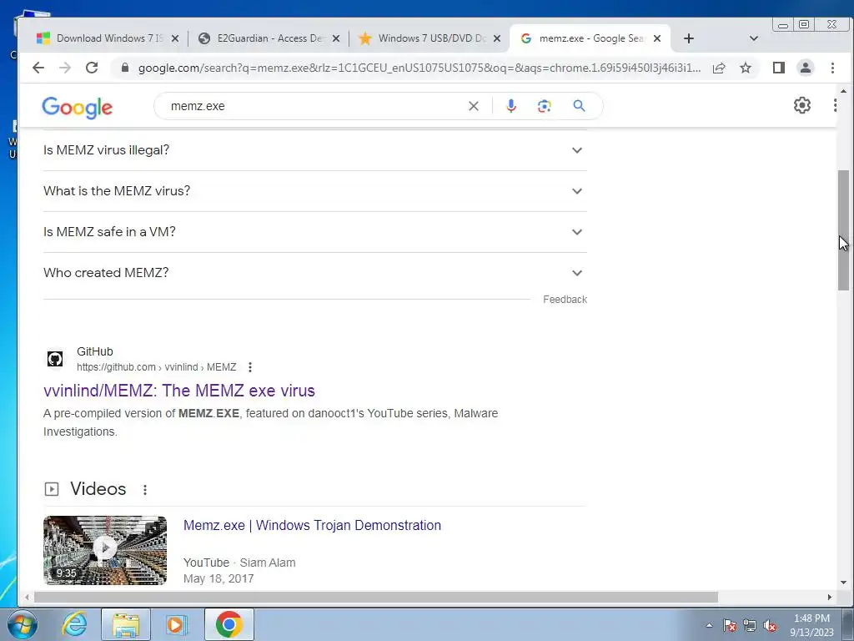Open the Chrome profile avatar
This screenshot has width=854, height=641.
pyautogui.click(x=806, y=68)
